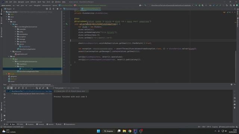Open IDE settings gear in top toolbar
239x134 pixels.
(234, 5)
